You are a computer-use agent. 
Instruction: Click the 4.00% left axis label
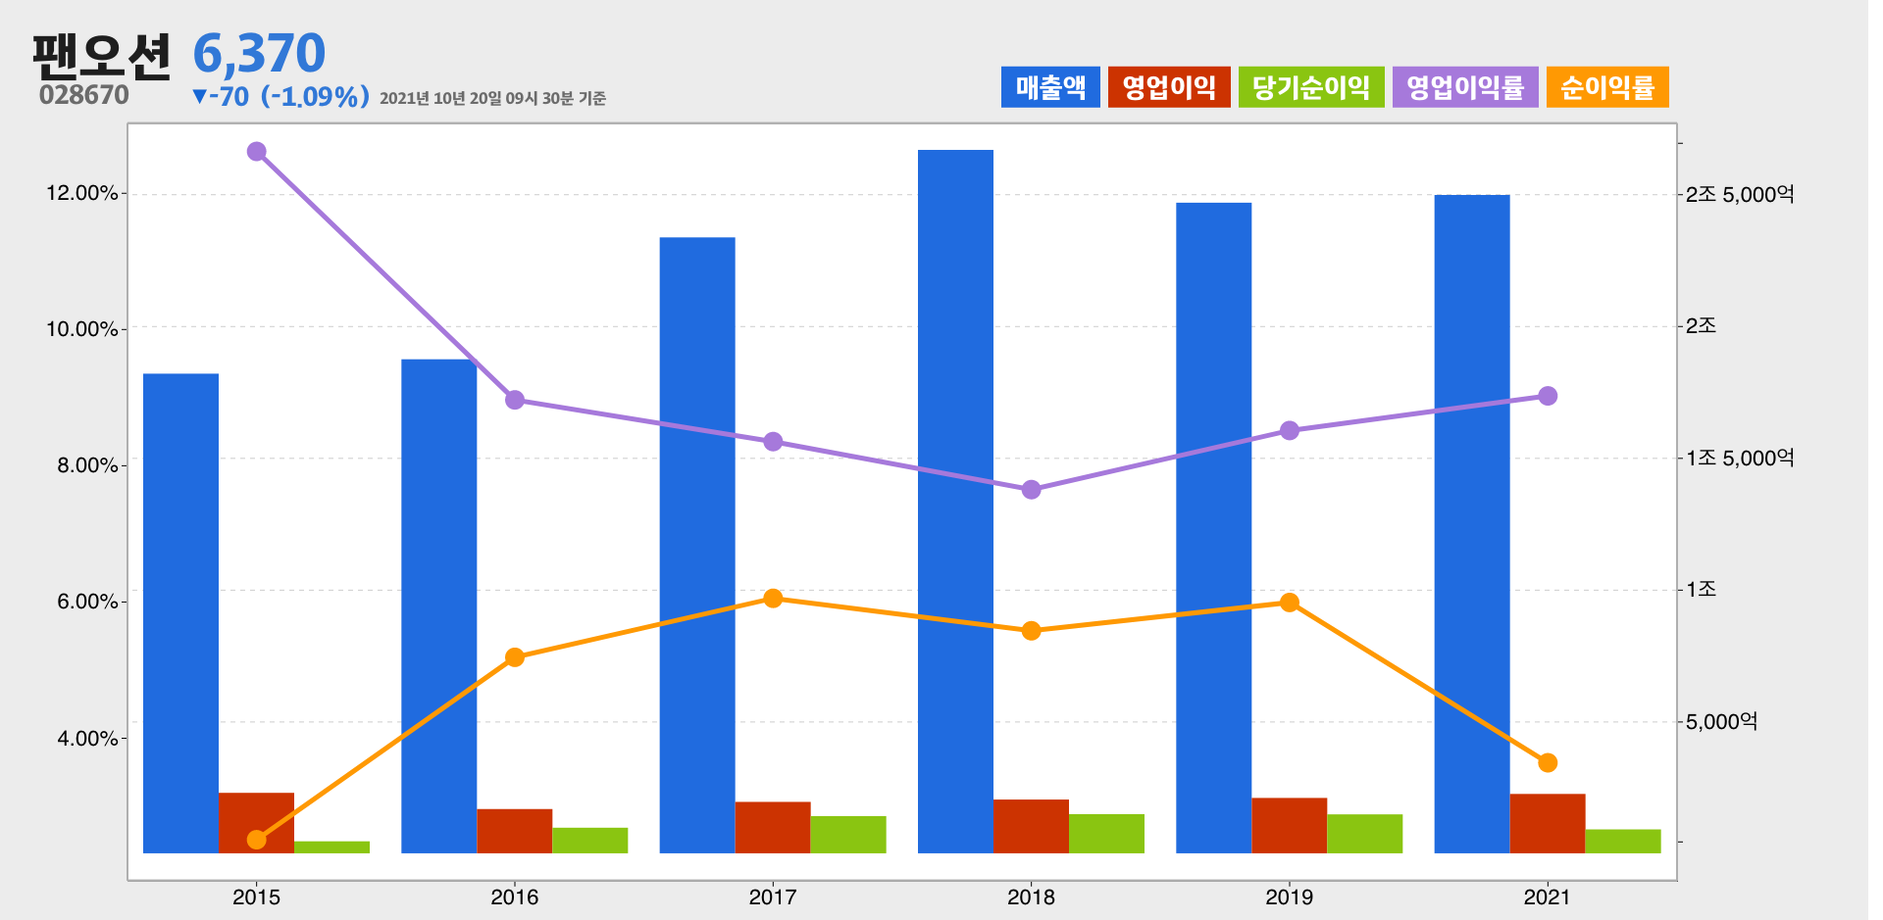[x=87, y=739]
